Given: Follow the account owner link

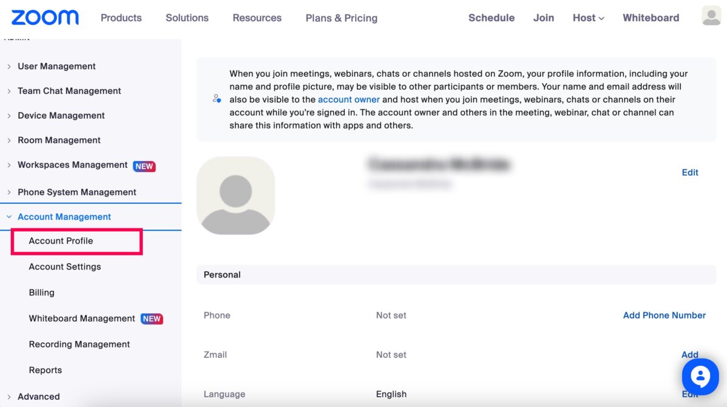Looking at the screenshot, I should pyautogui.click(x=349, y=99).
